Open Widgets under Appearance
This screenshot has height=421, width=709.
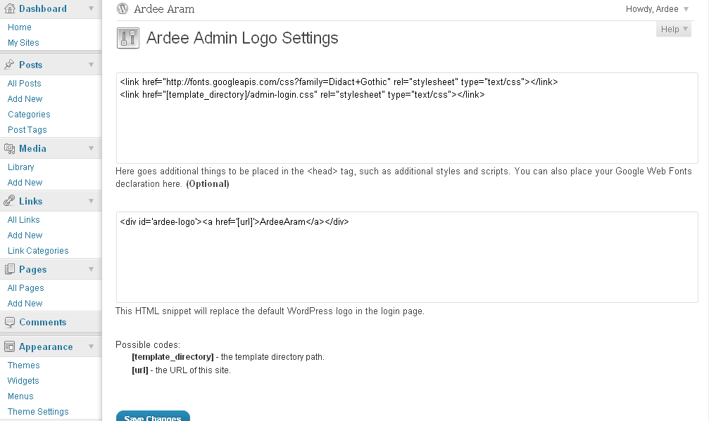pos(23,380)
